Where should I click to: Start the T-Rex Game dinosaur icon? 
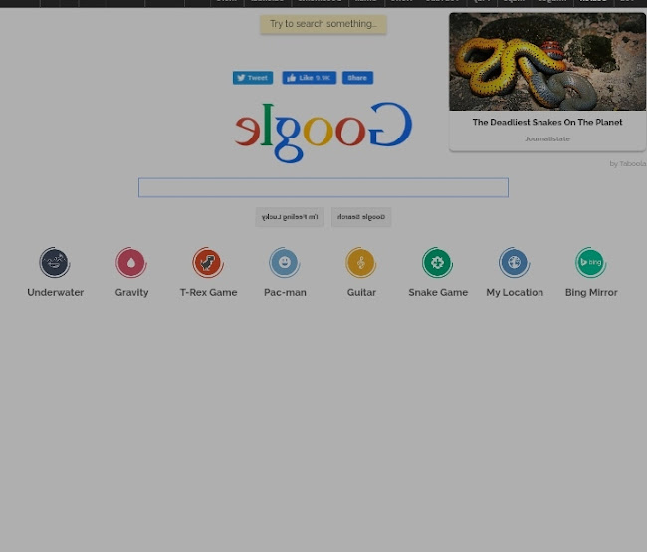208,262
